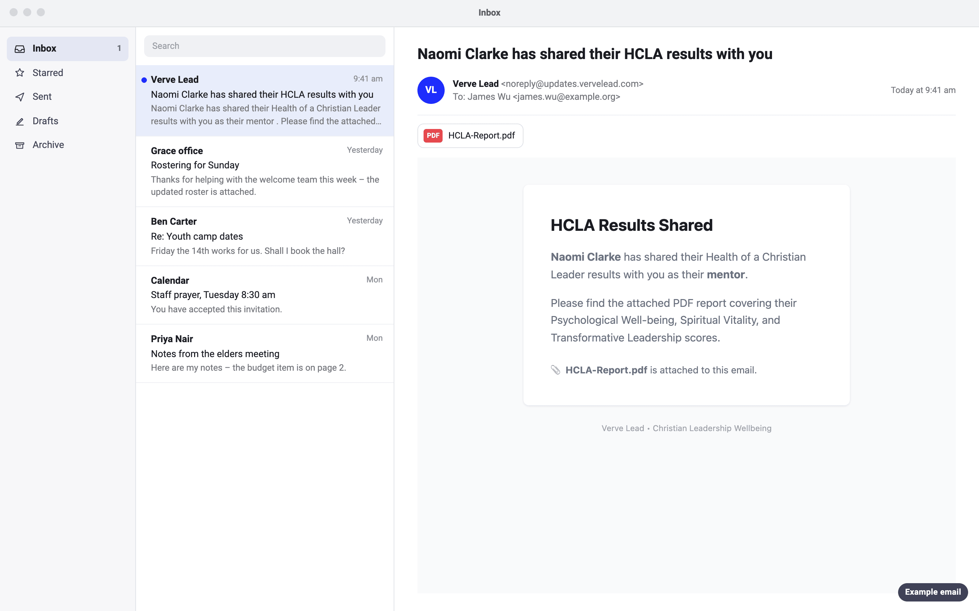979x611 pixels.
Task: Click the Yesterday date on Grace office row
Action: 364,150
